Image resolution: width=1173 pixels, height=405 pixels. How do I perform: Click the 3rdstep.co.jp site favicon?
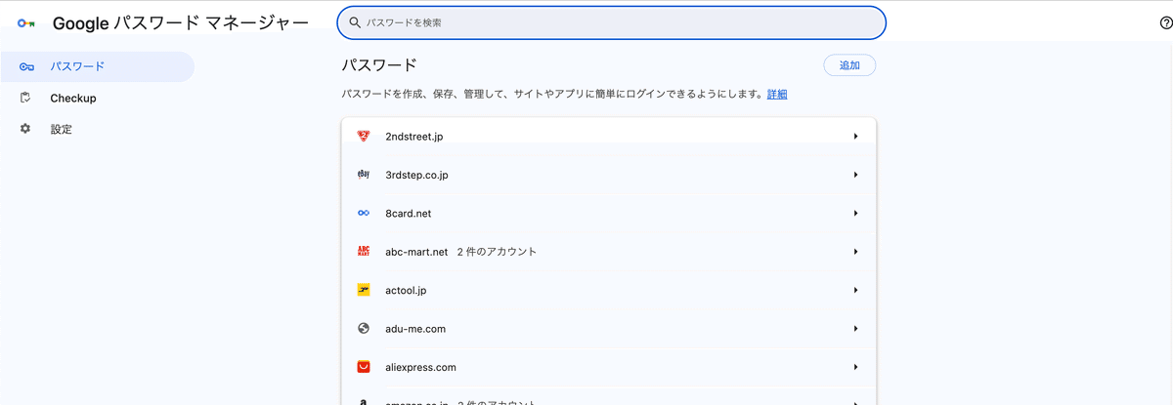point(364,175)
